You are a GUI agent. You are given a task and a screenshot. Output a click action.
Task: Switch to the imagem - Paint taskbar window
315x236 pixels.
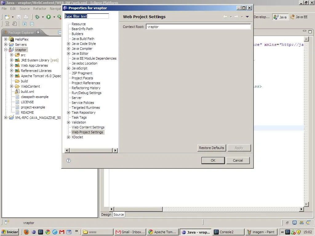click(x=261, y=232)
